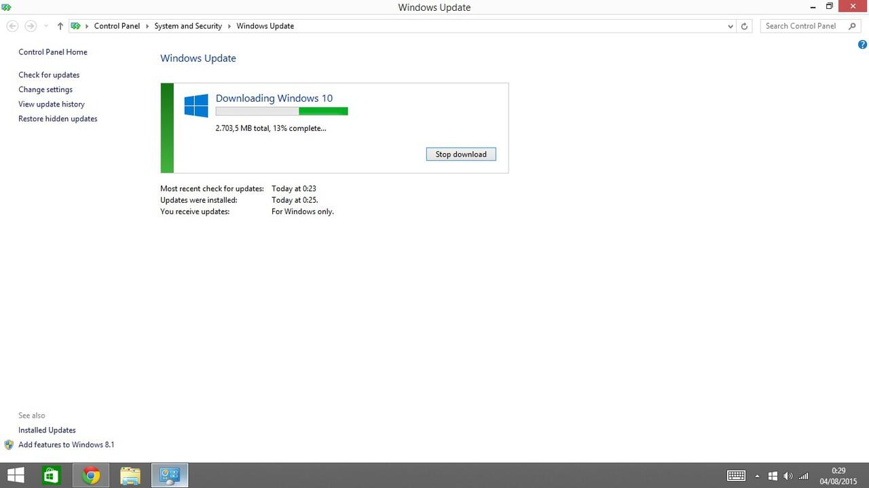Click the shield icon beside Add features

[x=9, y=445]
